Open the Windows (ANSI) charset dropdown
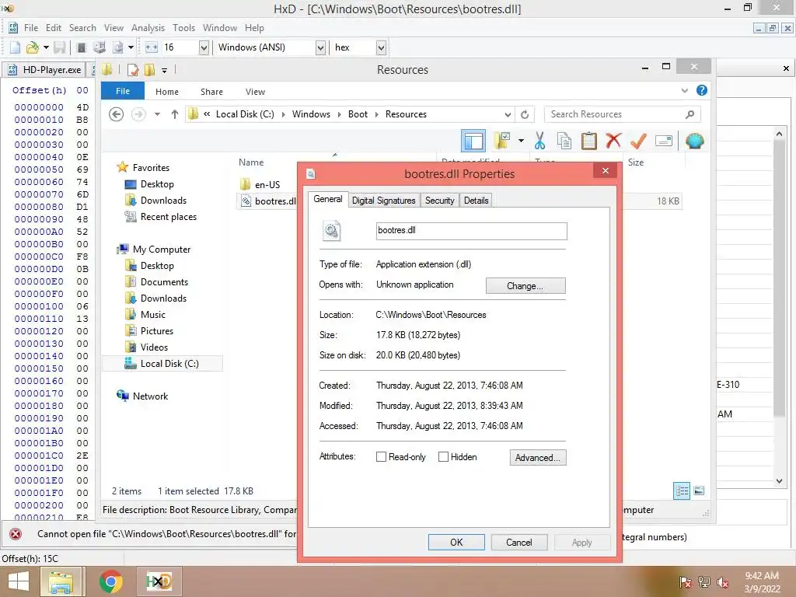796x597 pixels. point(320,47)
